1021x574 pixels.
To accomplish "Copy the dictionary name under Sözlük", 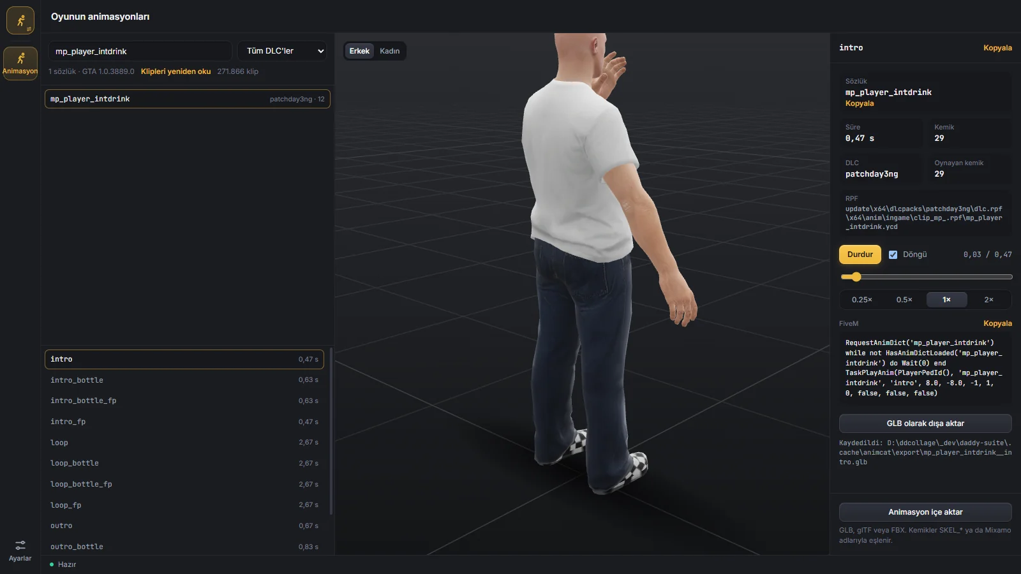I will coord(860,103).
